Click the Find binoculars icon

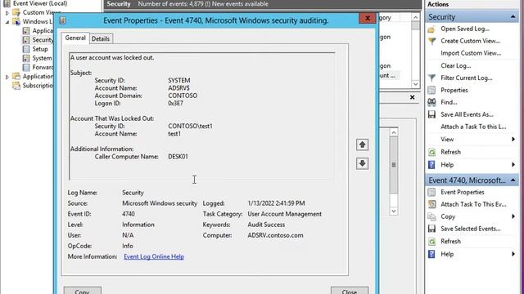click(431, 102)
